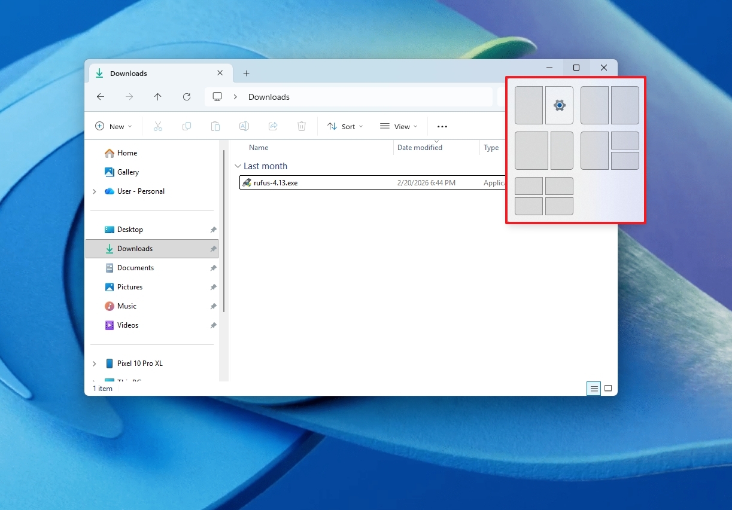Expand the Pixel 10 Pro XL device

(x=94, y=363)
